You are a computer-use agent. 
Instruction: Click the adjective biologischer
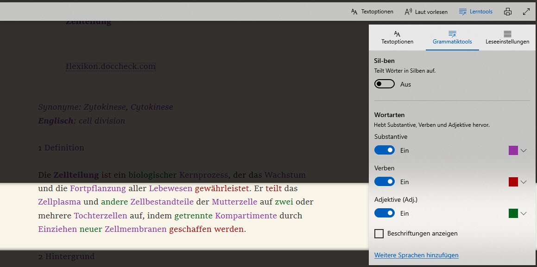click(152, 175)
